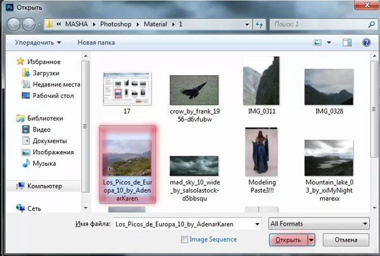Screen dimensions: 380x256
Task: Click folder 1 in the breadcrumb path
Action: click(180, 24)
